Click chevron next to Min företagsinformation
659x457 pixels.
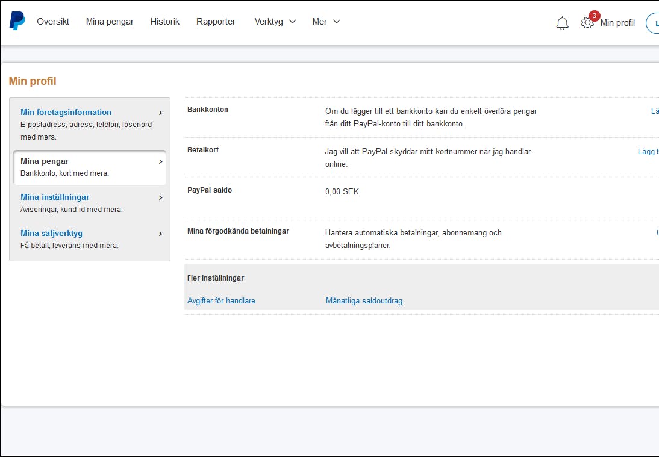click(x=161, y=113)
